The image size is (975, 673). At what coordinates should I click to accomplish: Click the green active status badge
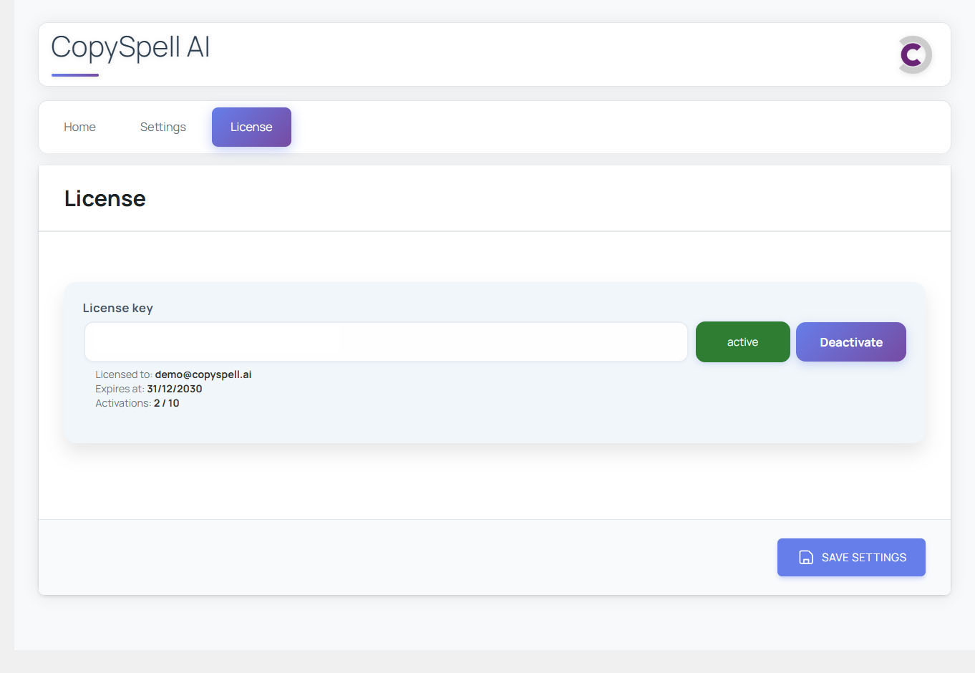(x=742, y=342)
